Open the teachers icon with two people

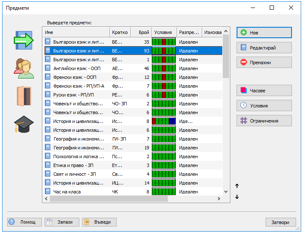pyautogui.click(x=24, y=68)
